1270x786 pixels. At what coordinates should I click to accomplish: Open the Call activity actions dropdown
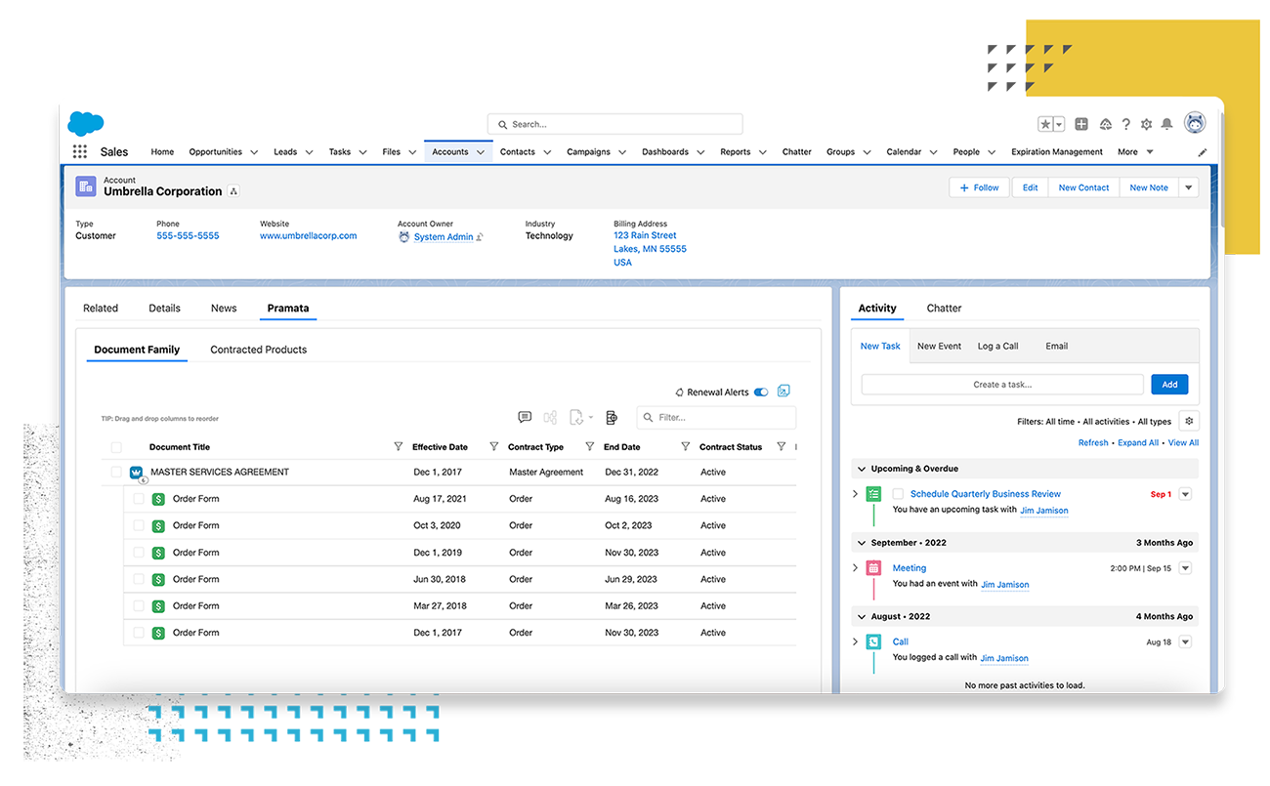coord(1185,642)
